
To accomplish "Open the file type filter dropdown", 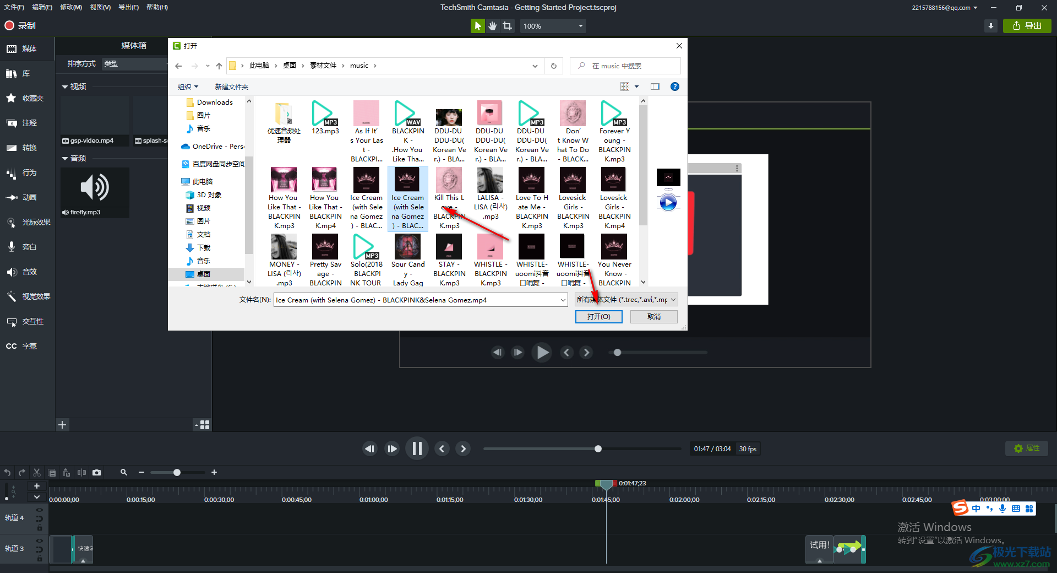I will click(626, 300).
